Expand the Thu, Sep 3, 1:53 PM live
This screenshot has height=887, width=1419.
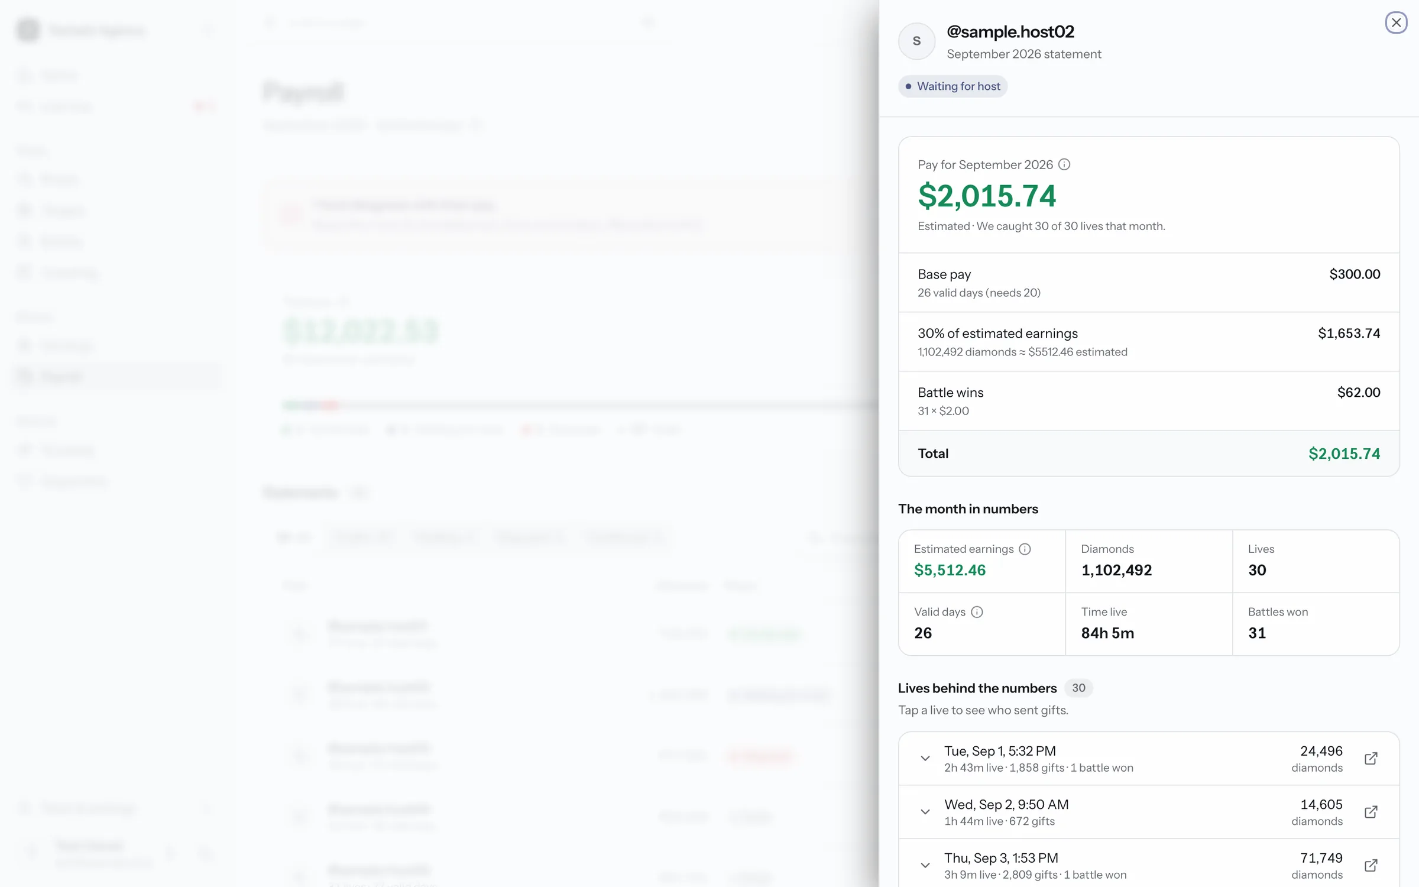(x=925, y=865)
